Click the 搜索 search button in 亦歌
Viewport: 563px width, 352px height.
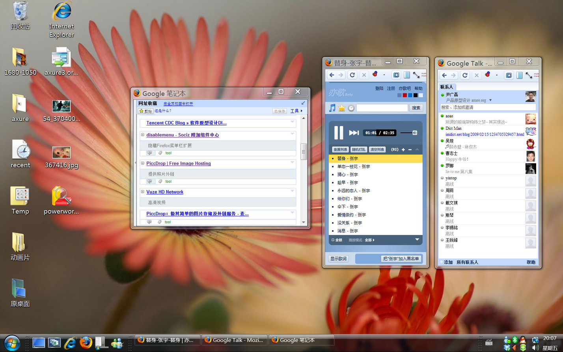[416, 108]
